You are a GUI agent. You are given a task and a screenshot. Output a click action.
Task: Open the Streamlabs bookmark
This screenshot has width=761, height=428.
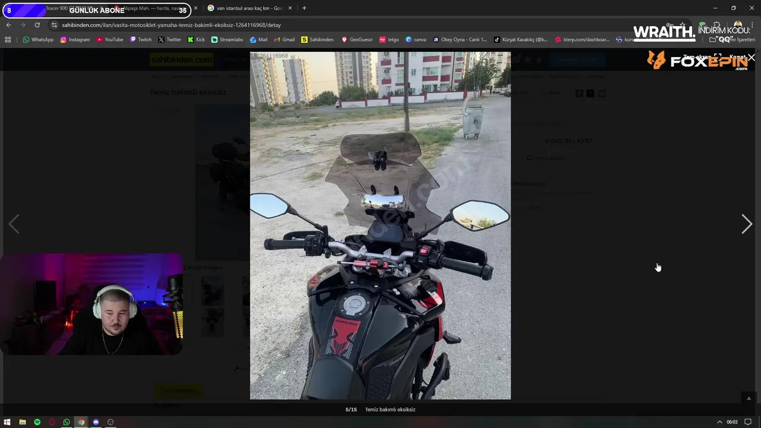pyautogui.click(x=227, y=40)
